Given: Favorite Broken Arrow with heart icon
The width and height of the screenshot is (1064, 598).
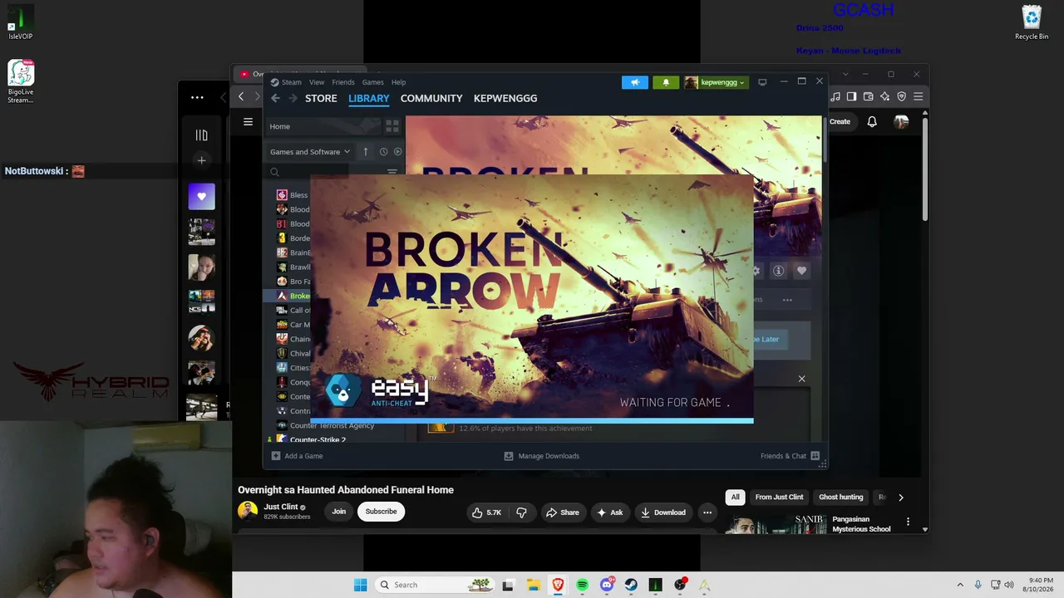Looking at the screenshot, I should pos(801,271).
